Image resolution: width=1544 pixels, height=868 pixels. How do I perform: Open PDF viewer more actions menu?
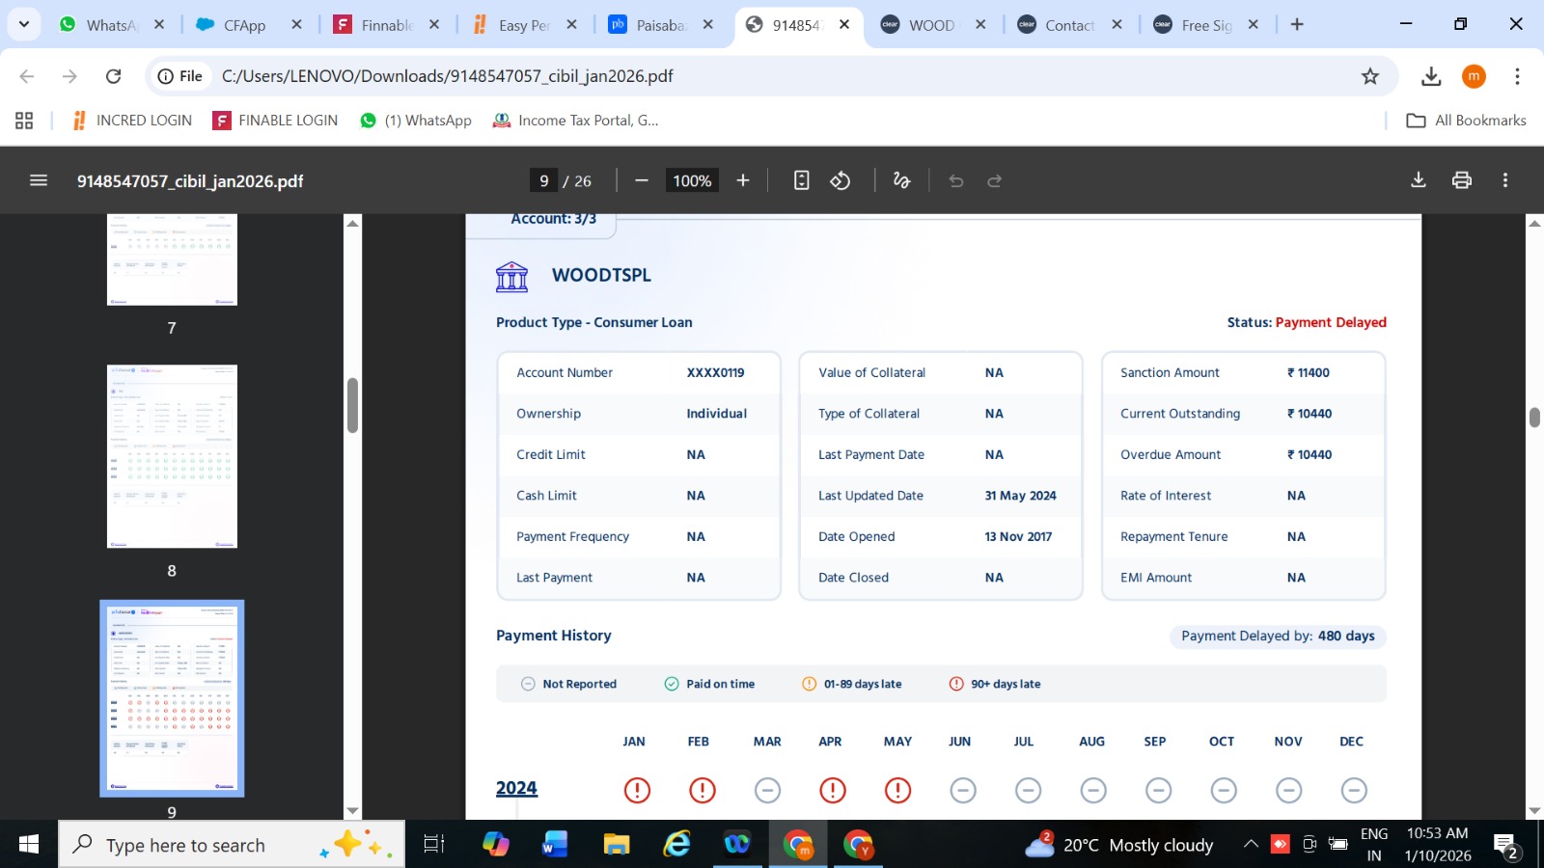pos(1505,180)
